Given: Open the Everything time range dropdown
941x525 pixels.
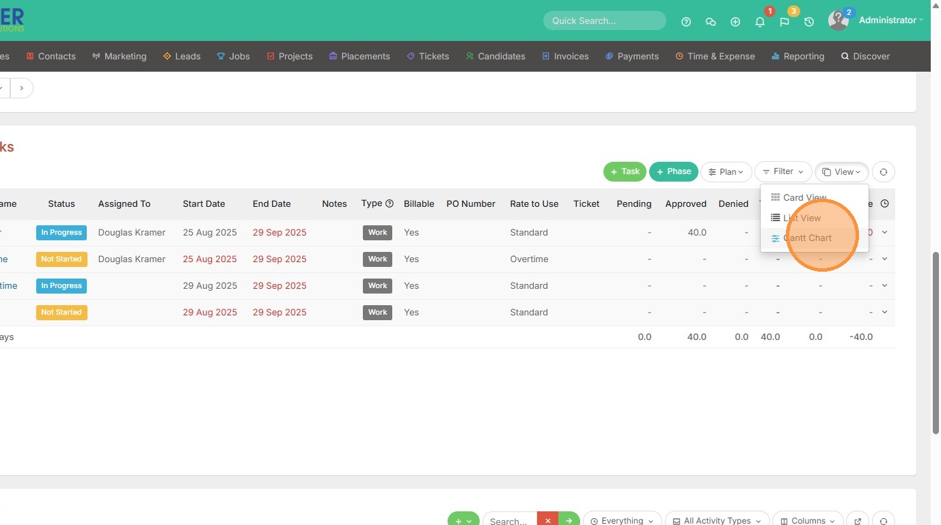Looking at the screenshot, I should pyautogui.click(x=622, y=521).
